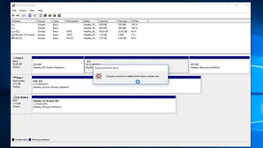Viewport: 263px width, 148px height.
Task: Click the Back arrow in the toolbar
Action: [x=13, y=16]
